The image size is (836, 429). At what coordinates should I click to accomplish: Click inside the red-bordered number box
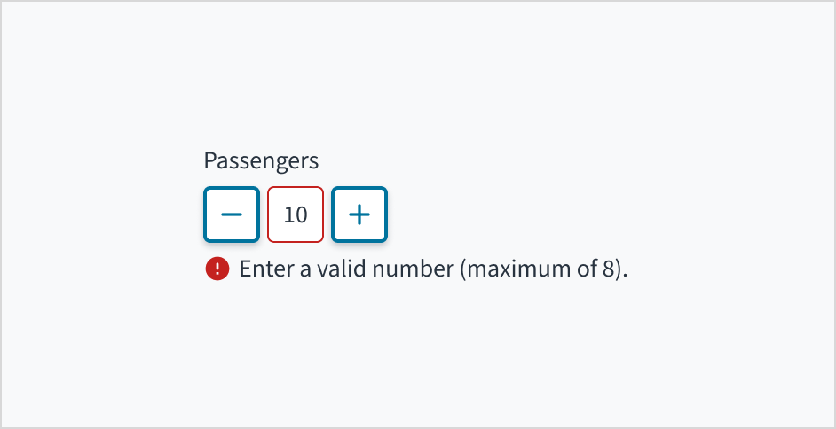(x=296, y=214)
